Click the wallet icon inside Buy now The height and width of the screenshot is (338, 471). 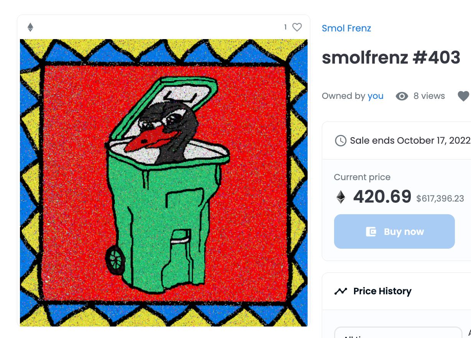point(371,231)
